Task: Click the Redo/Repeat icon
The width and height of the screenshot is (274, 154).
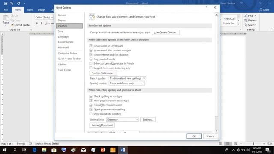Action: (18, 3)
